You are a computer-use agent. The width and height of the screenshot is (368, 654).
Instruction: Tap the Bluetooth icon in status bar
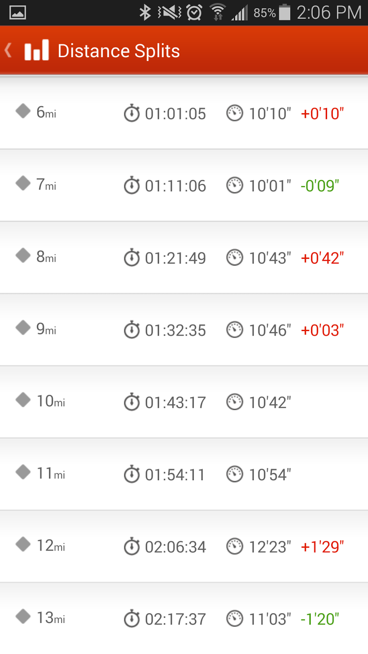click(145, 12)
